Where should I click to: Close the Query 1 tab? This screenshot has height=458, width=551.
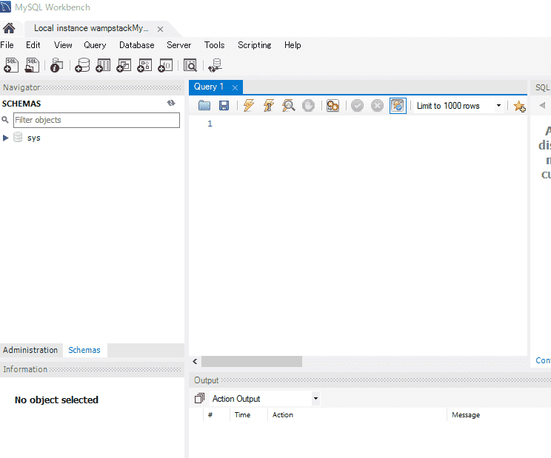(235, 87)
